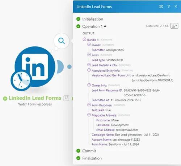This screenshot has height=166, width=181.
Task: Collapse Bundle 1 collection
Action: click(x=84, y=40)
